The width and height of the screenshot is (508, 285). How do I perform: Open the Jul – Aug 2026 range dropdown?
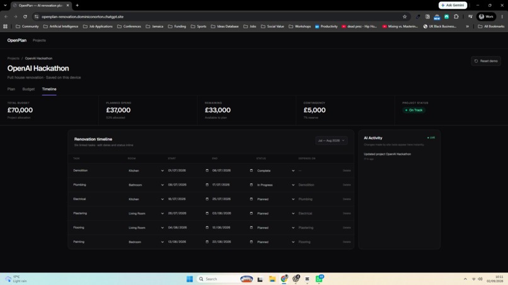[331, 140]
